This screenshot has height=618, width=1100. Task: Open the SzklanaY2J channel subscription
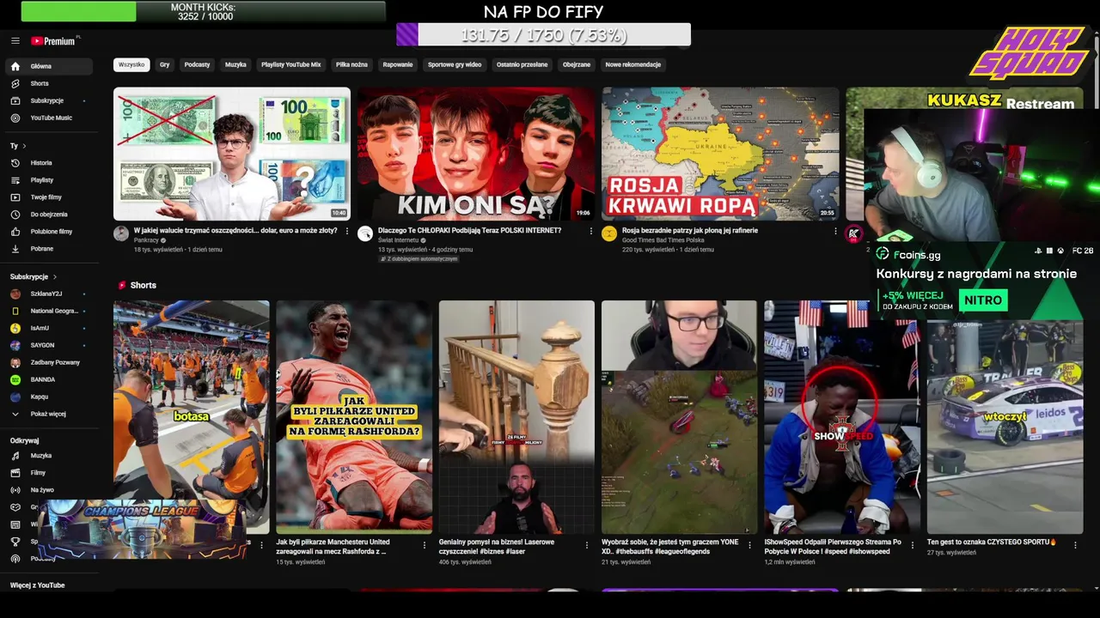pos(46,294)
